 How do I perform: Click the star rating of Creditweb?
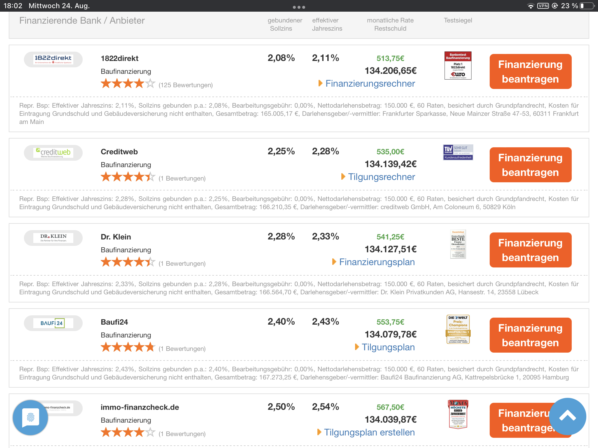tap(128, 177)
